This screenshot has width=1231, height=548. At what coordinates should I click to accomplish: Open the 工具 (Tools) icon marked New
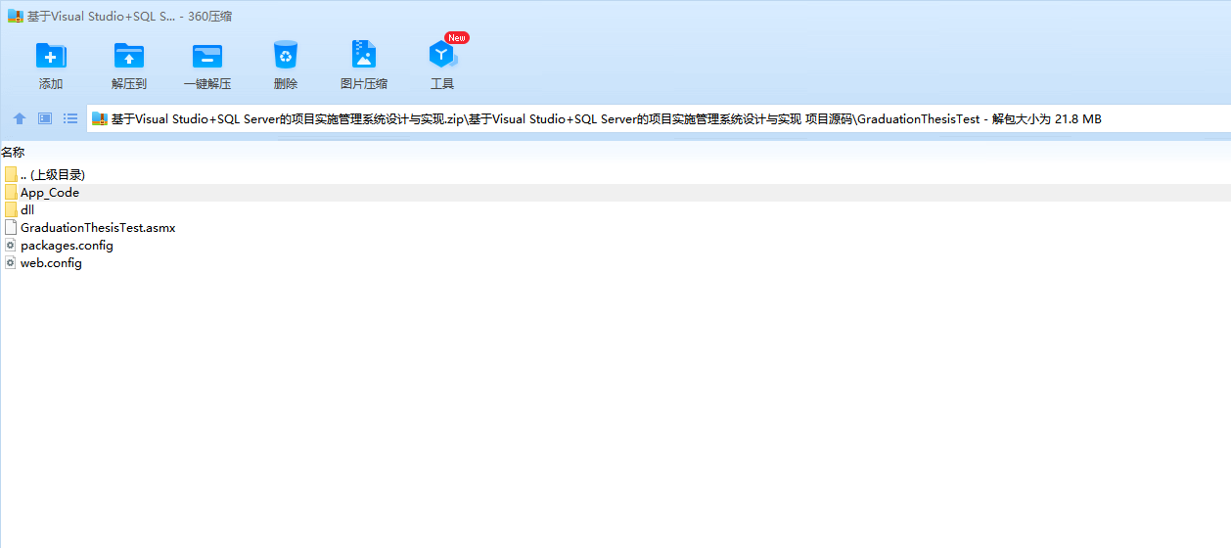click(x=442, y=55)
